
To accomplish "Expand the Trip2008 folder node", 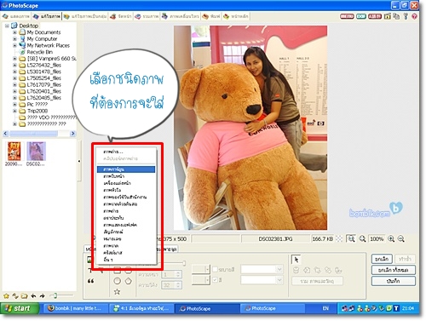I will point(14,111).
